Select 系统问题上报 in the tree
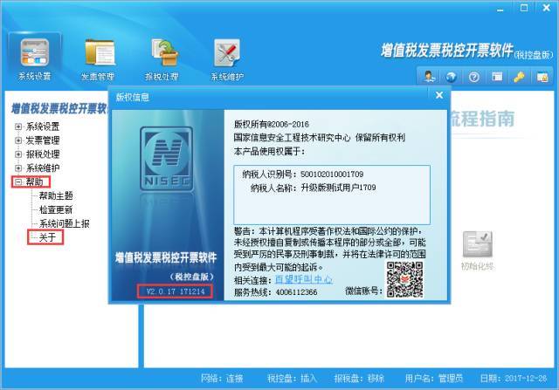Screen dimensions: 559x390 pos(64,223)
